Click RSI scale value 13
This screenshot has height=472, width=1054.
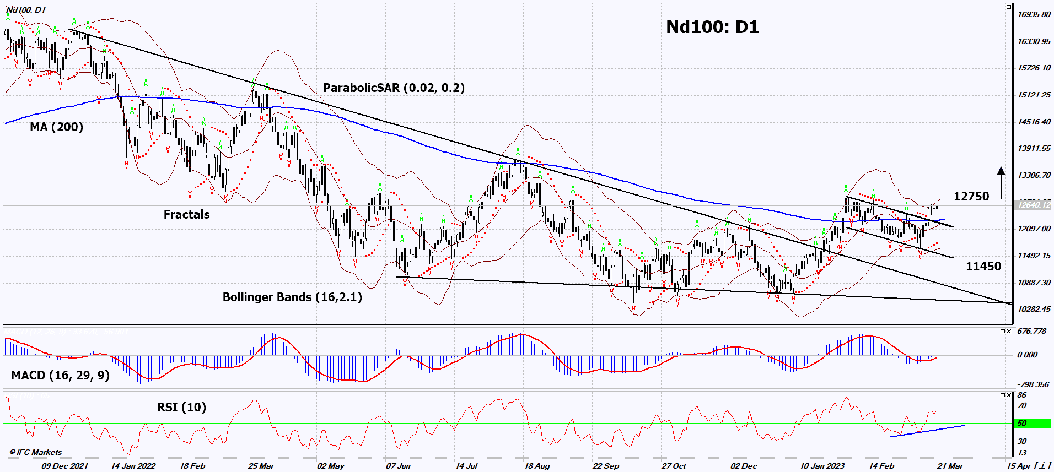pos(1022,453)
